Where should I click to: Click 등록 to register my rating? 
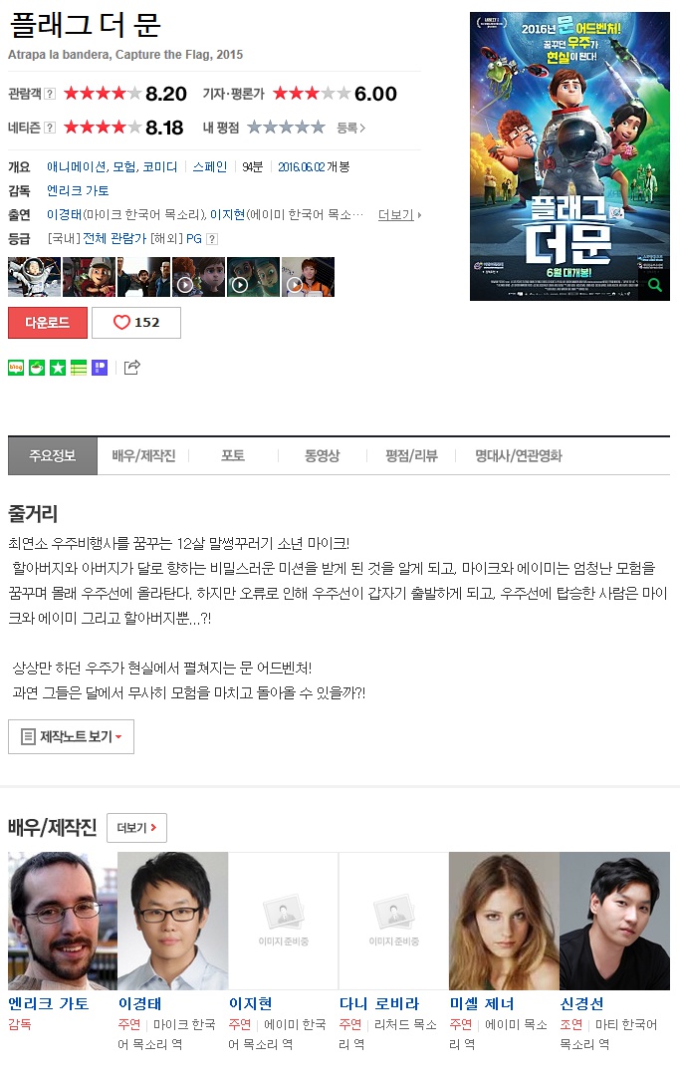(x=350, y=128)
